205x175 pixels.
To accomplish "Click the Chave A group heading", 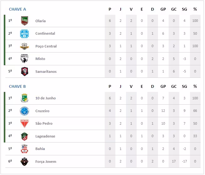I will (18, 9).
